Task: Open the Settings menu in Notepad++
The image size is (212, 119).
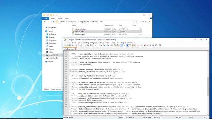Action: (101, 43)
